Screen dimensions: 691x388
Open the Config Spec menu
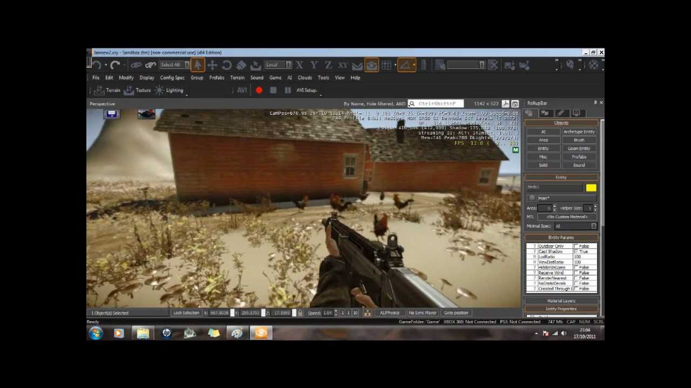click(x=172, y=78)
